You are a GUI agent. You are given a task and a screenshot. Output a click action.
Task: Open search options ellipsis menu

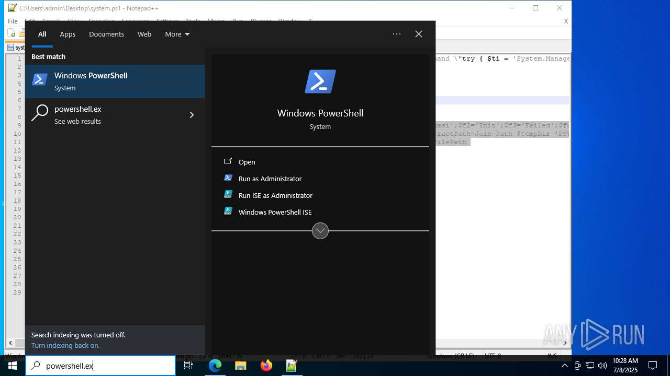(x=397, y=34)
